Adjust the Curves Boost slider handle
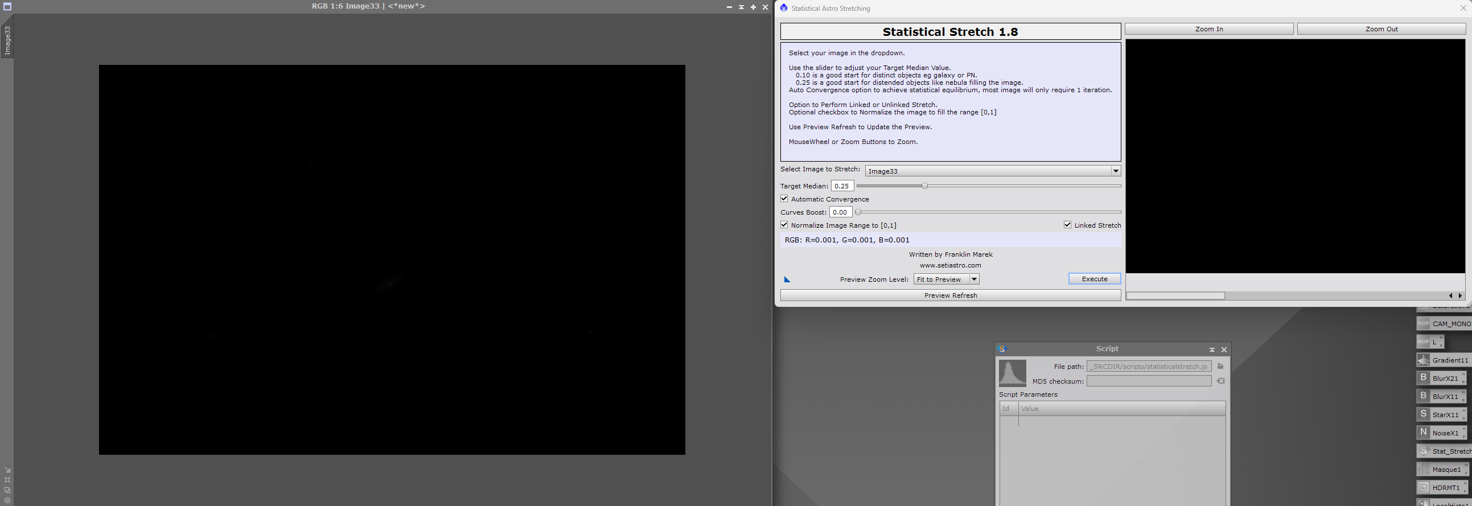Viewport: 1472px width, 506px height. click(x=858, y=212)
